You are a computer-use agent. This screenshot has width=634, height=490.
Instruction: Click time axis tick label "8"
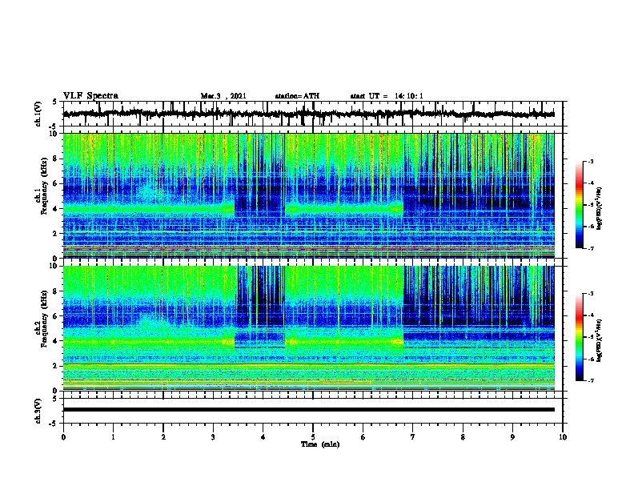pos(463,437)
